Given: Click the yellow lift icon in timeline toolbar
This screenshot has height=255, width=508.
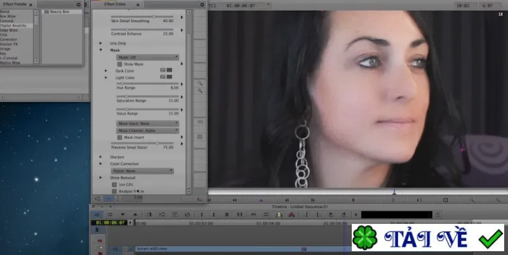Looking at the screenshot, I should tap(279, 214).
